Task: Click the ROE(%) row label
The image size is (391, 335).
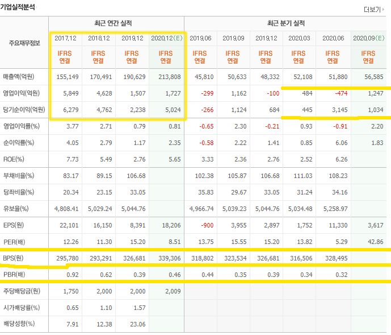Action: click(x=14, y=159)
